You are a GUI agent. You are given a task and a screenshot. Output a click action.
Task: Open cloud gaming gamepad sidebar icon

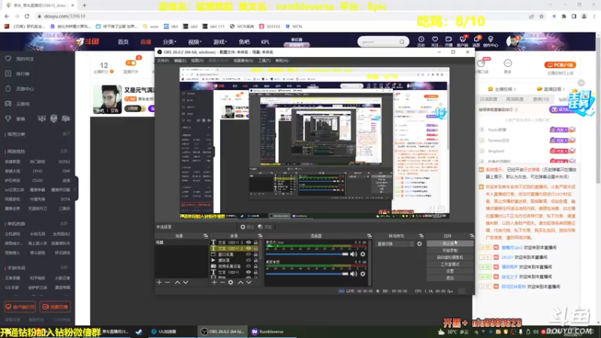pyautogui.click(x=8, y=104)
